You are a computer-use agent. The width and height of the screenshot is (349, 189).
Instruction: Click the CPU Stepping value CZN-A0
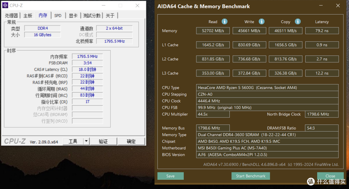[267, 94]
